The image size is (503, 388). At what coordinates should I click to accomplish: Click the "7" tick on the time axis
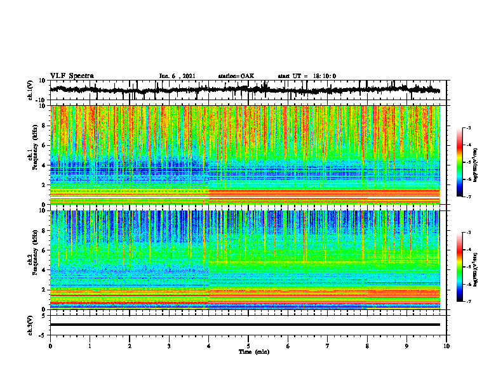coord(328,346)
